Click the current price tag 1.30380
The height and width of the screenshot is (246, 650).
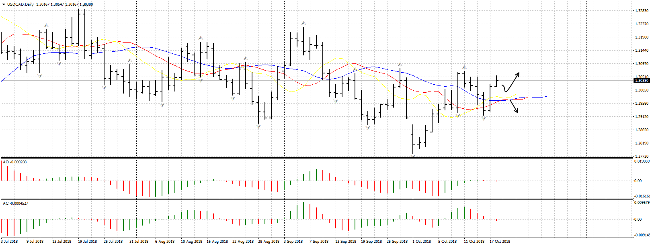click(641, 81)
